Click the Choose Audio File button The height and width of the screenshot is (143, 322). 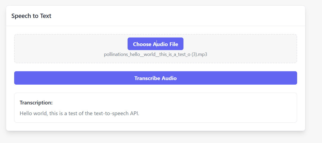[155, 44]
